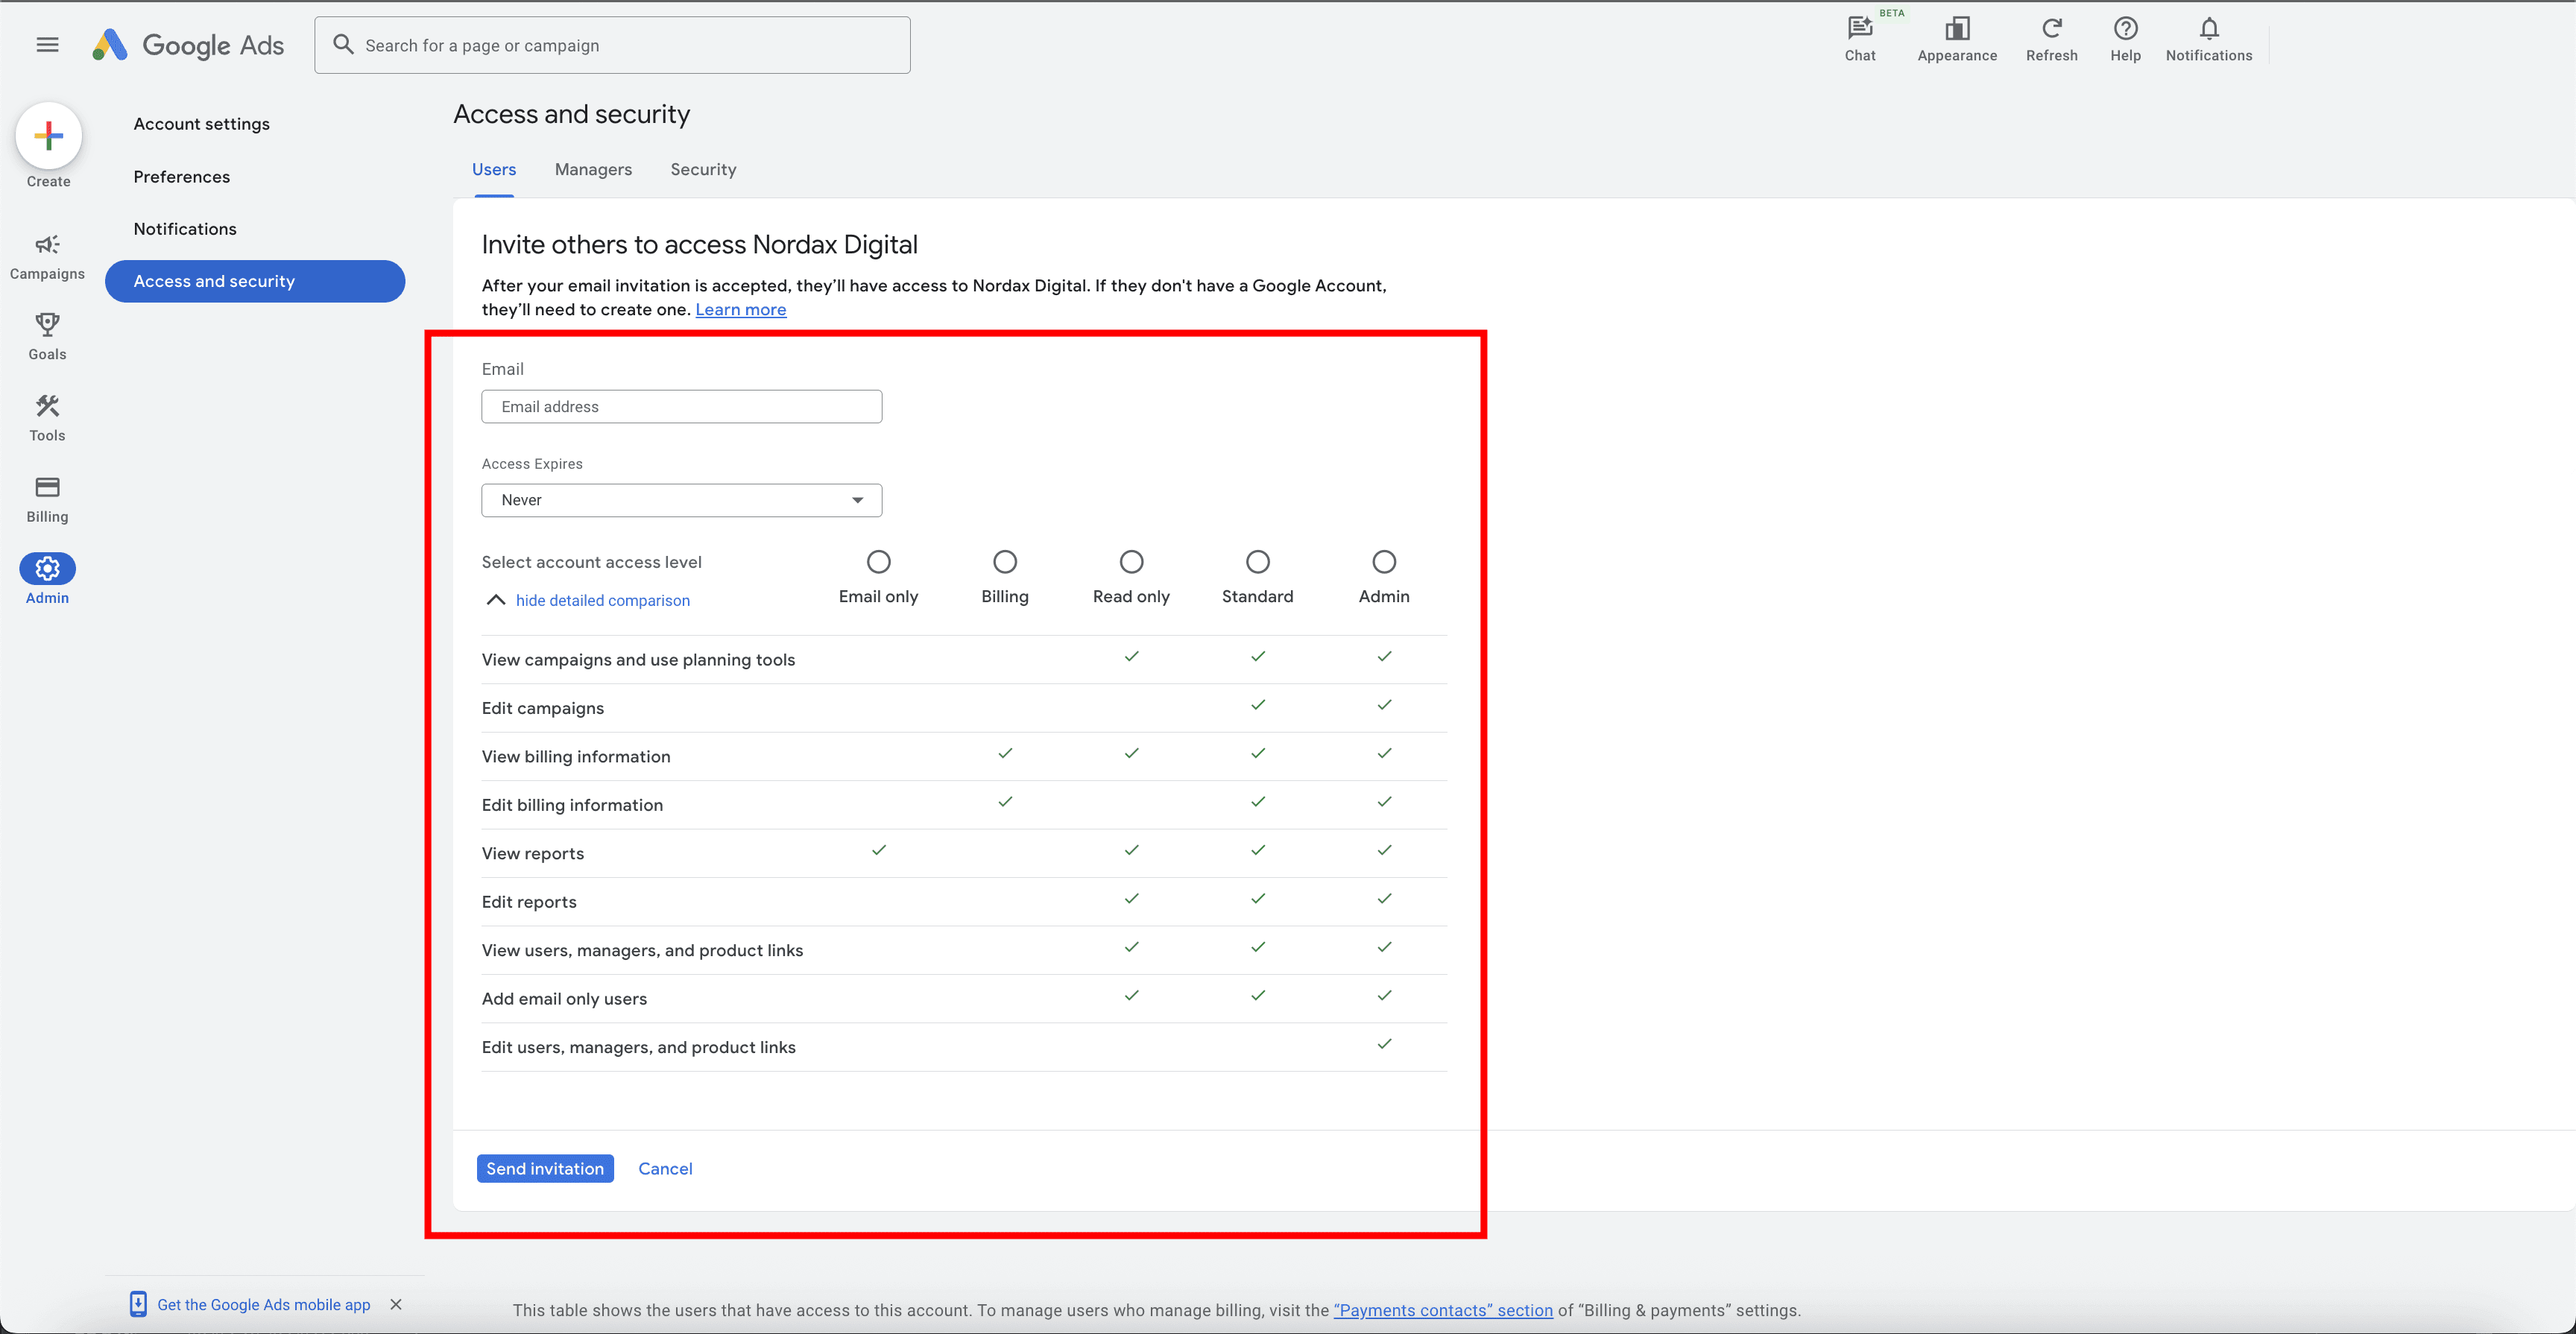Select the Admin access level
The width and height of the screenshot is (2576, 1334).
1384,562
